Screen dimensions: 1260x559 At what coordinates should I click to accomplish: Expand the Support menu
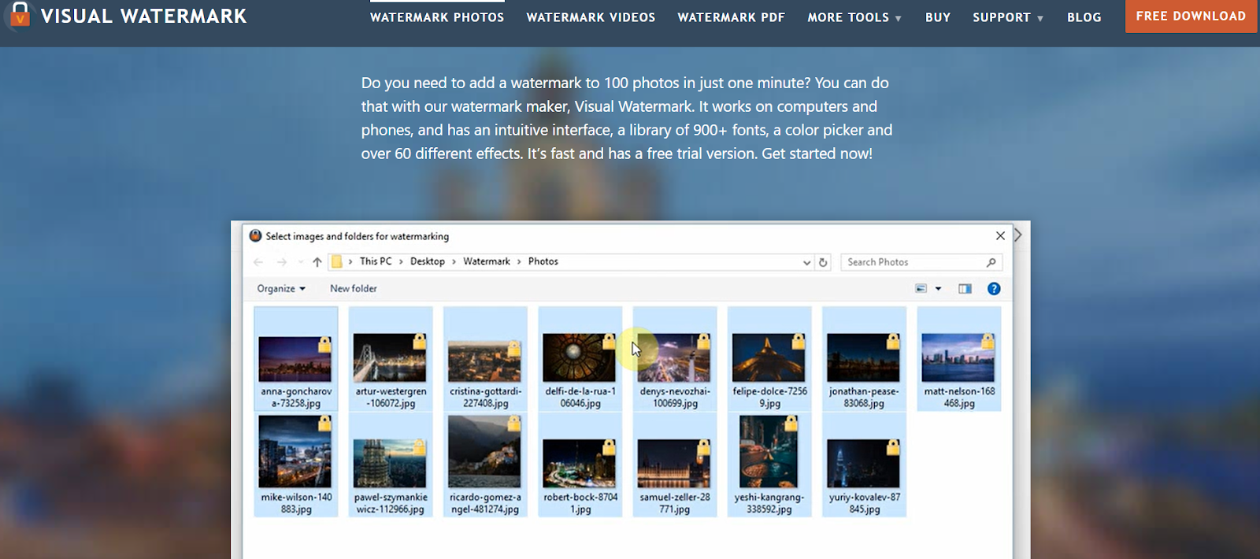(1007, 17)
